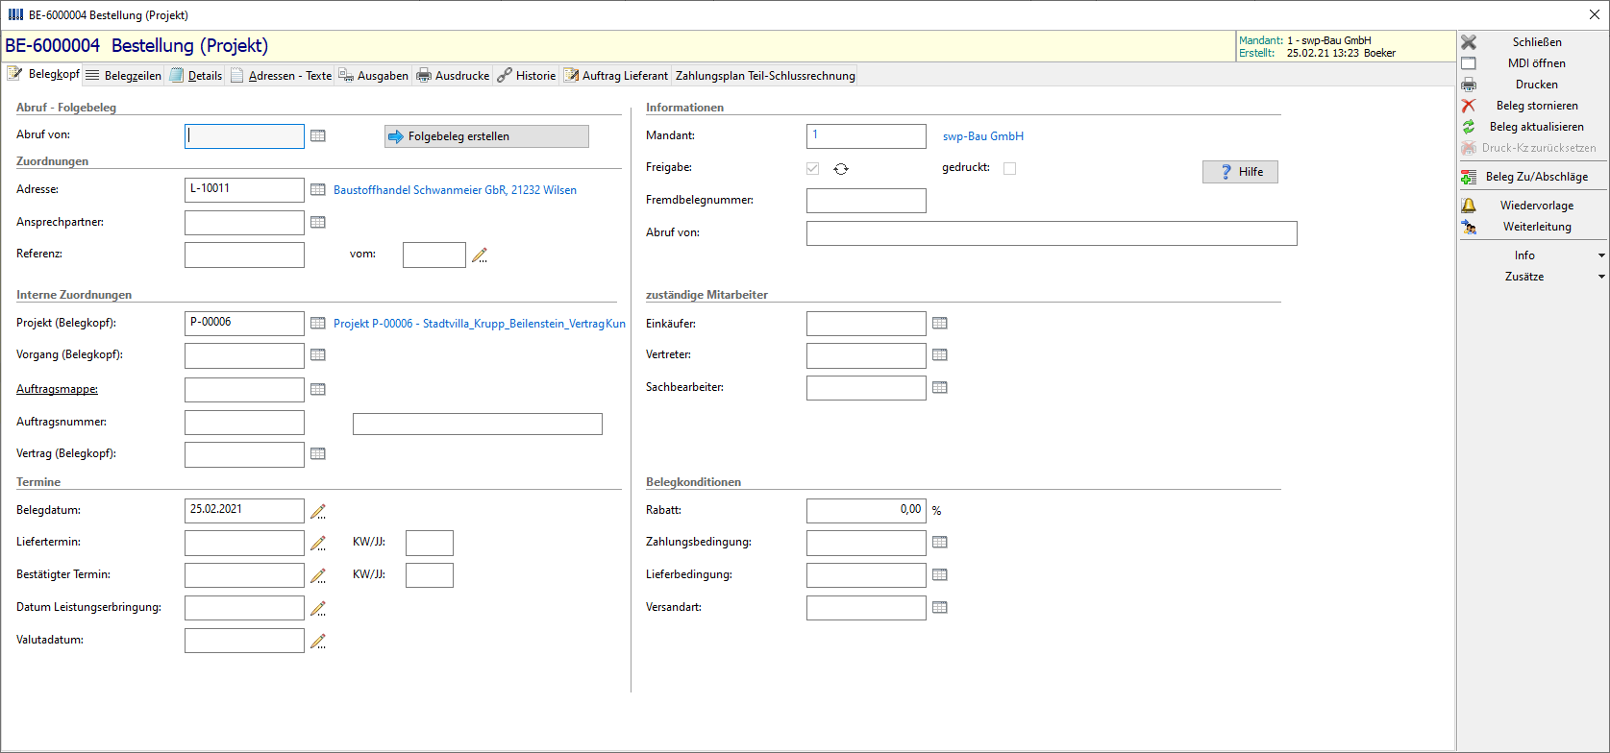Click the Referenz input field

(244, 255)
